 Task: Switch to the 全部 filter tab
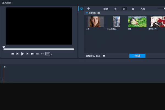(x=106, y=9)
